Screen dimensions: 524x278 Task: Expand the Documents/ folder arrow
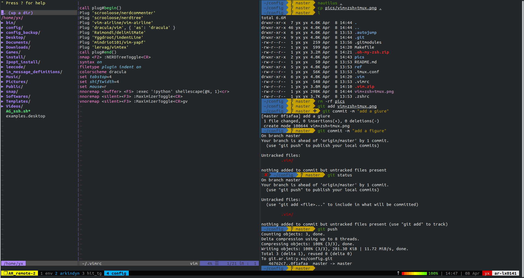(2, 42)
